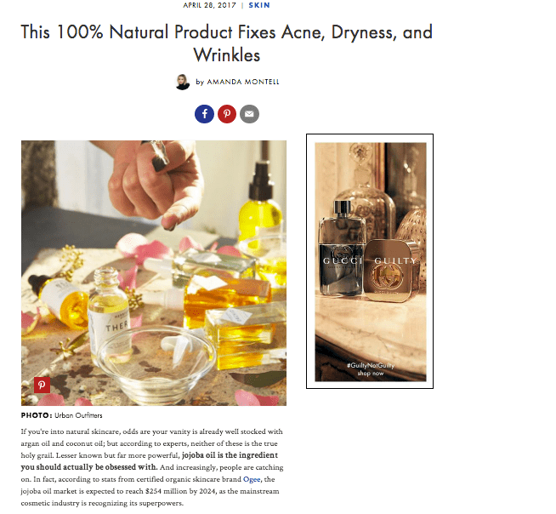Screen dimensions: 556x514
Task: Share the article on Facebook
Action: coord(204,114)
